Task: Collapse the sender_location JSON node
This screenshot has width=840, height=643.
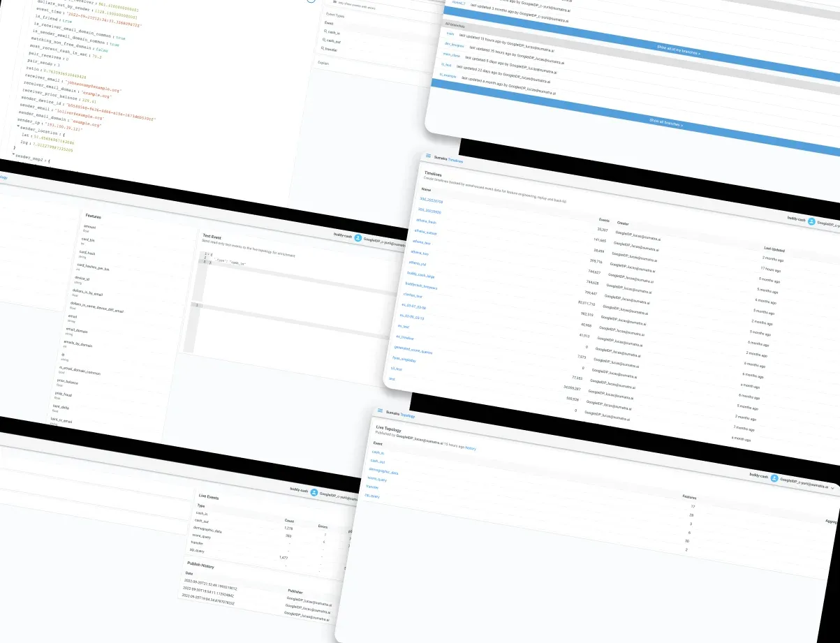Action: tap(18, 128)
